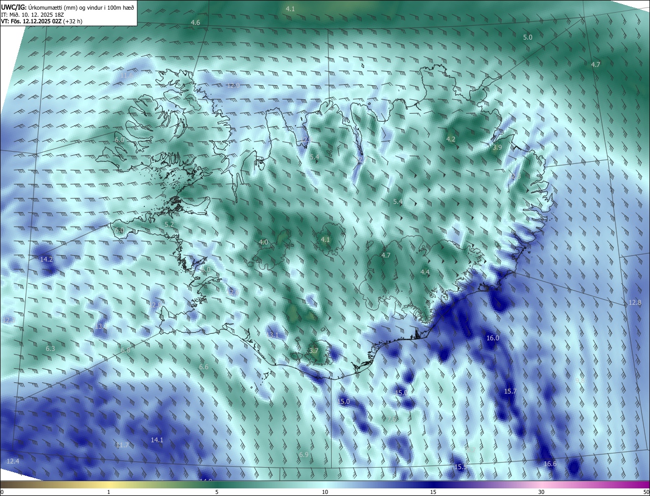The width and height of the screenshot is (650, 496).
Task: Click the 4.6 value label on the map
Action: 195,22
